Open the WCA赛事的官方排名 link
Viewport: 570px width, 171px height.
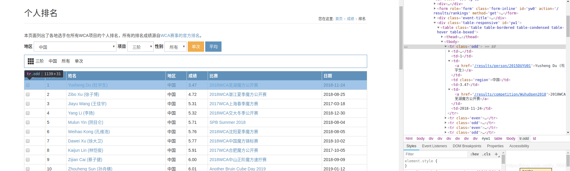(180, 35)
